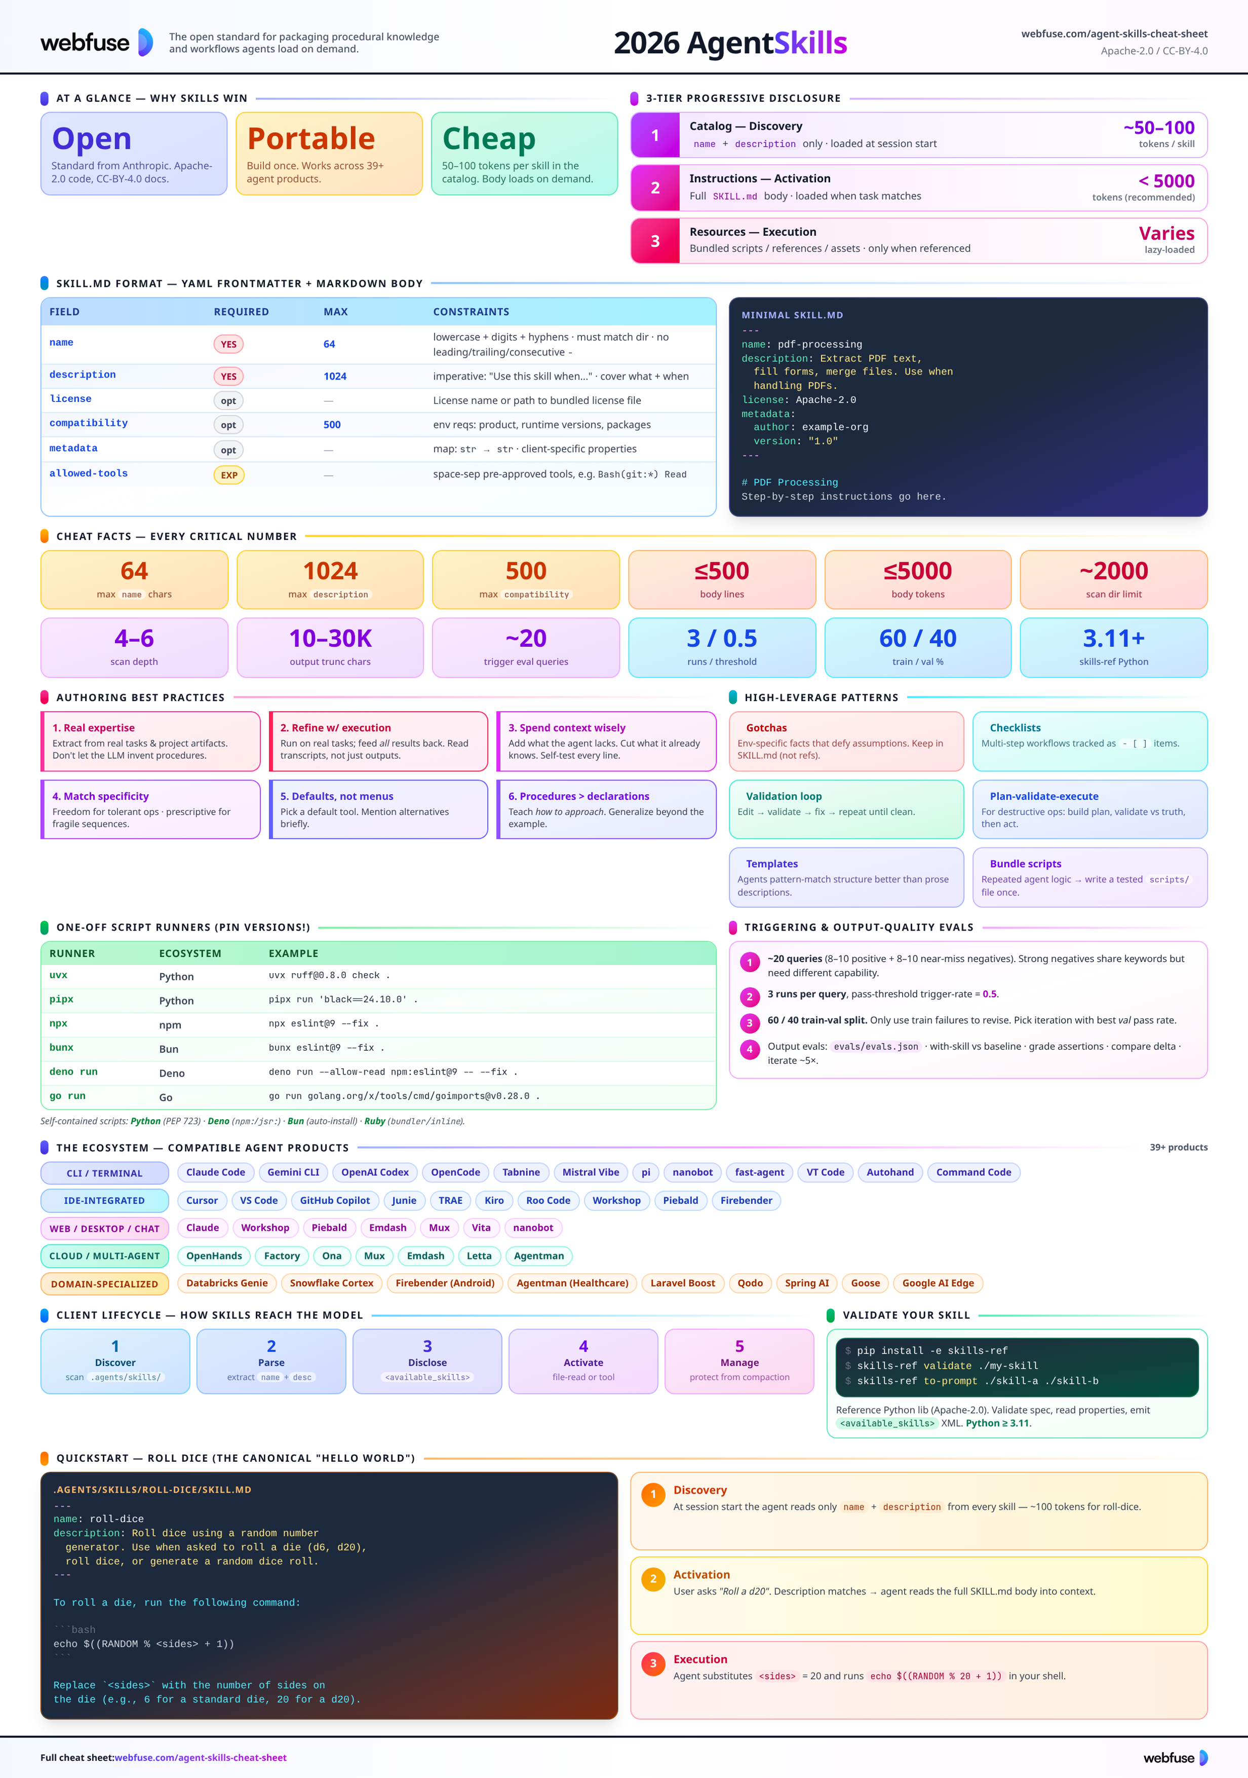Click the Cursor product chip
1248x1778 pixels.
click(202, 1200)
